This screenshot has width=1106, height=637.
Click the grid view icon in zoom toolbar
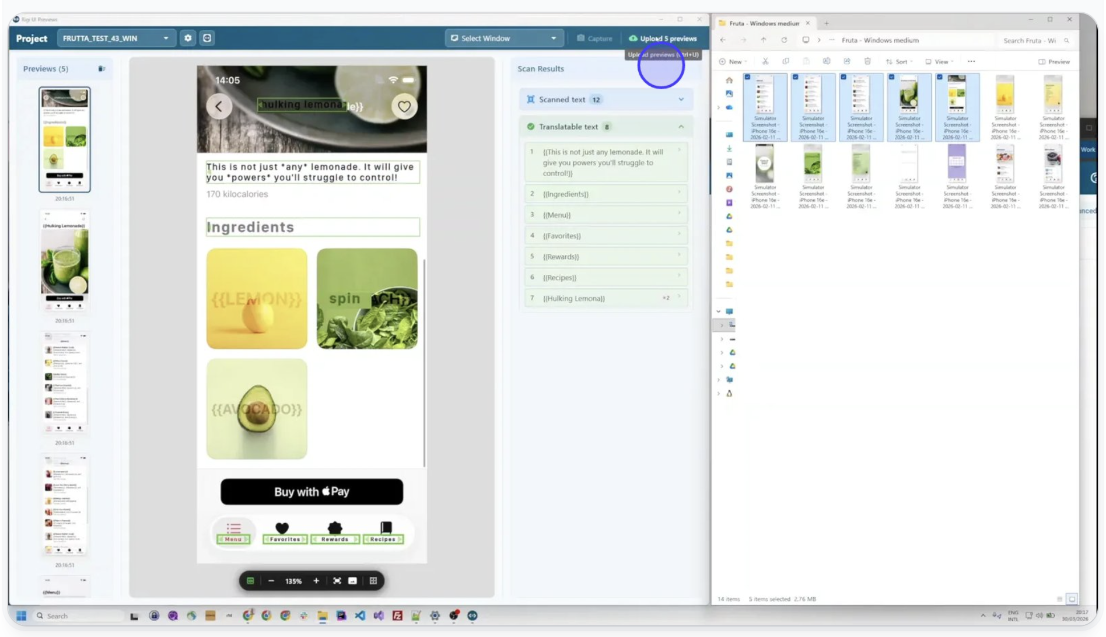pos(373,581)
